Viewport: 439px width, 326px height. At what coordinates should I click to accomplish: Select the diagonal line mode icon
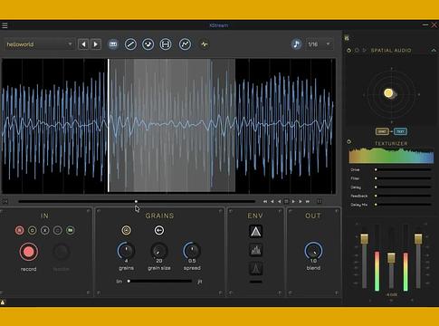click(130, 44)
